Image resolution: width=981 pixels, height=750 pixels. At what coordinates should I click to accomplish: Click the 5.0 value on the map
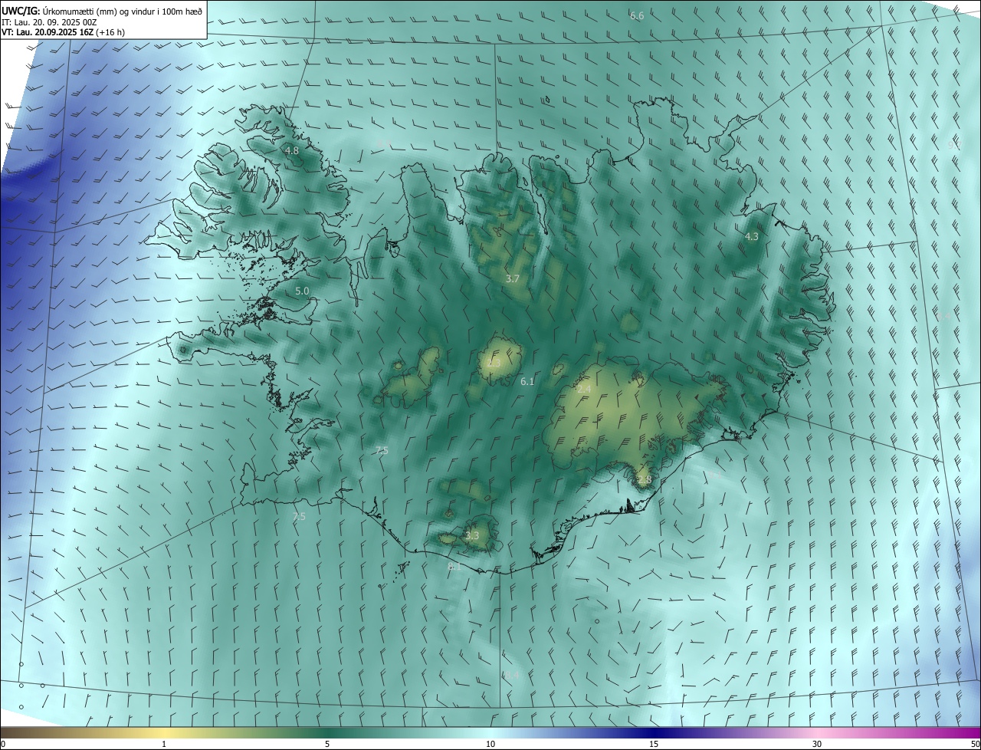pyautogui.click(x=302, y=291)
